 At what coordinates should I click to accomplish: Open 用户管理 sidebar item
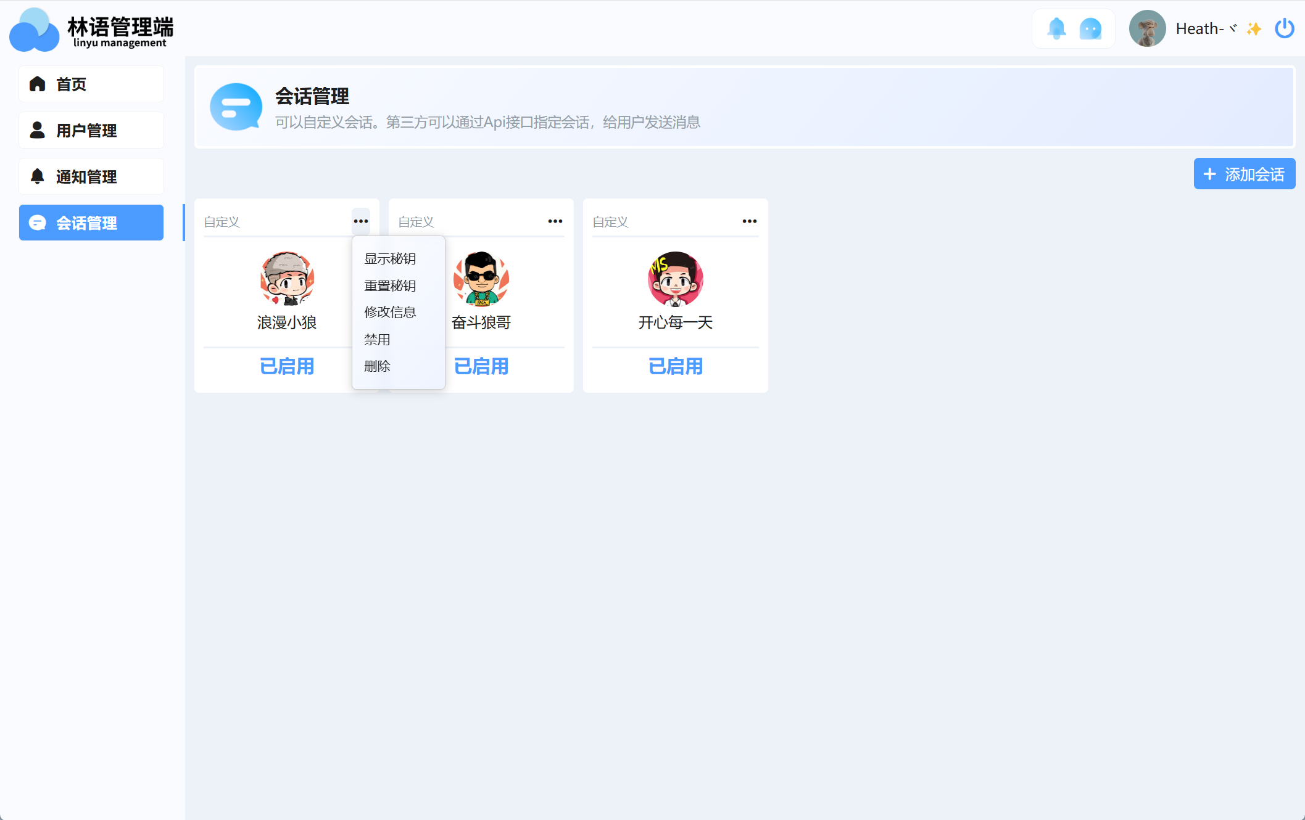click(x=91, y=130)
